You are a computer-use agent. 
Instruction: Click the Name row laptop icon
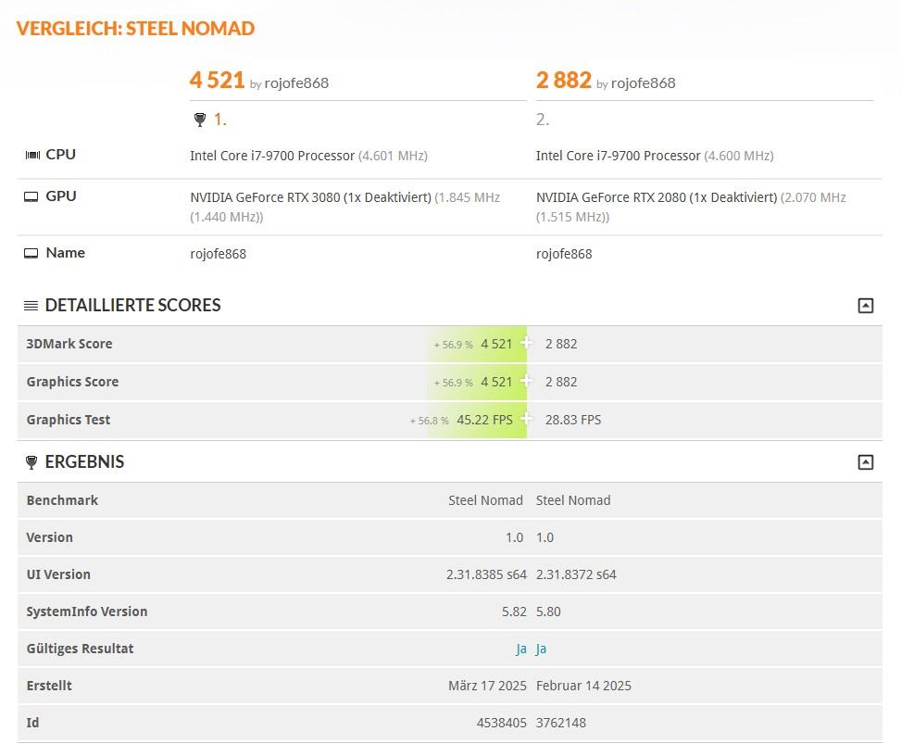coord(31,253)
